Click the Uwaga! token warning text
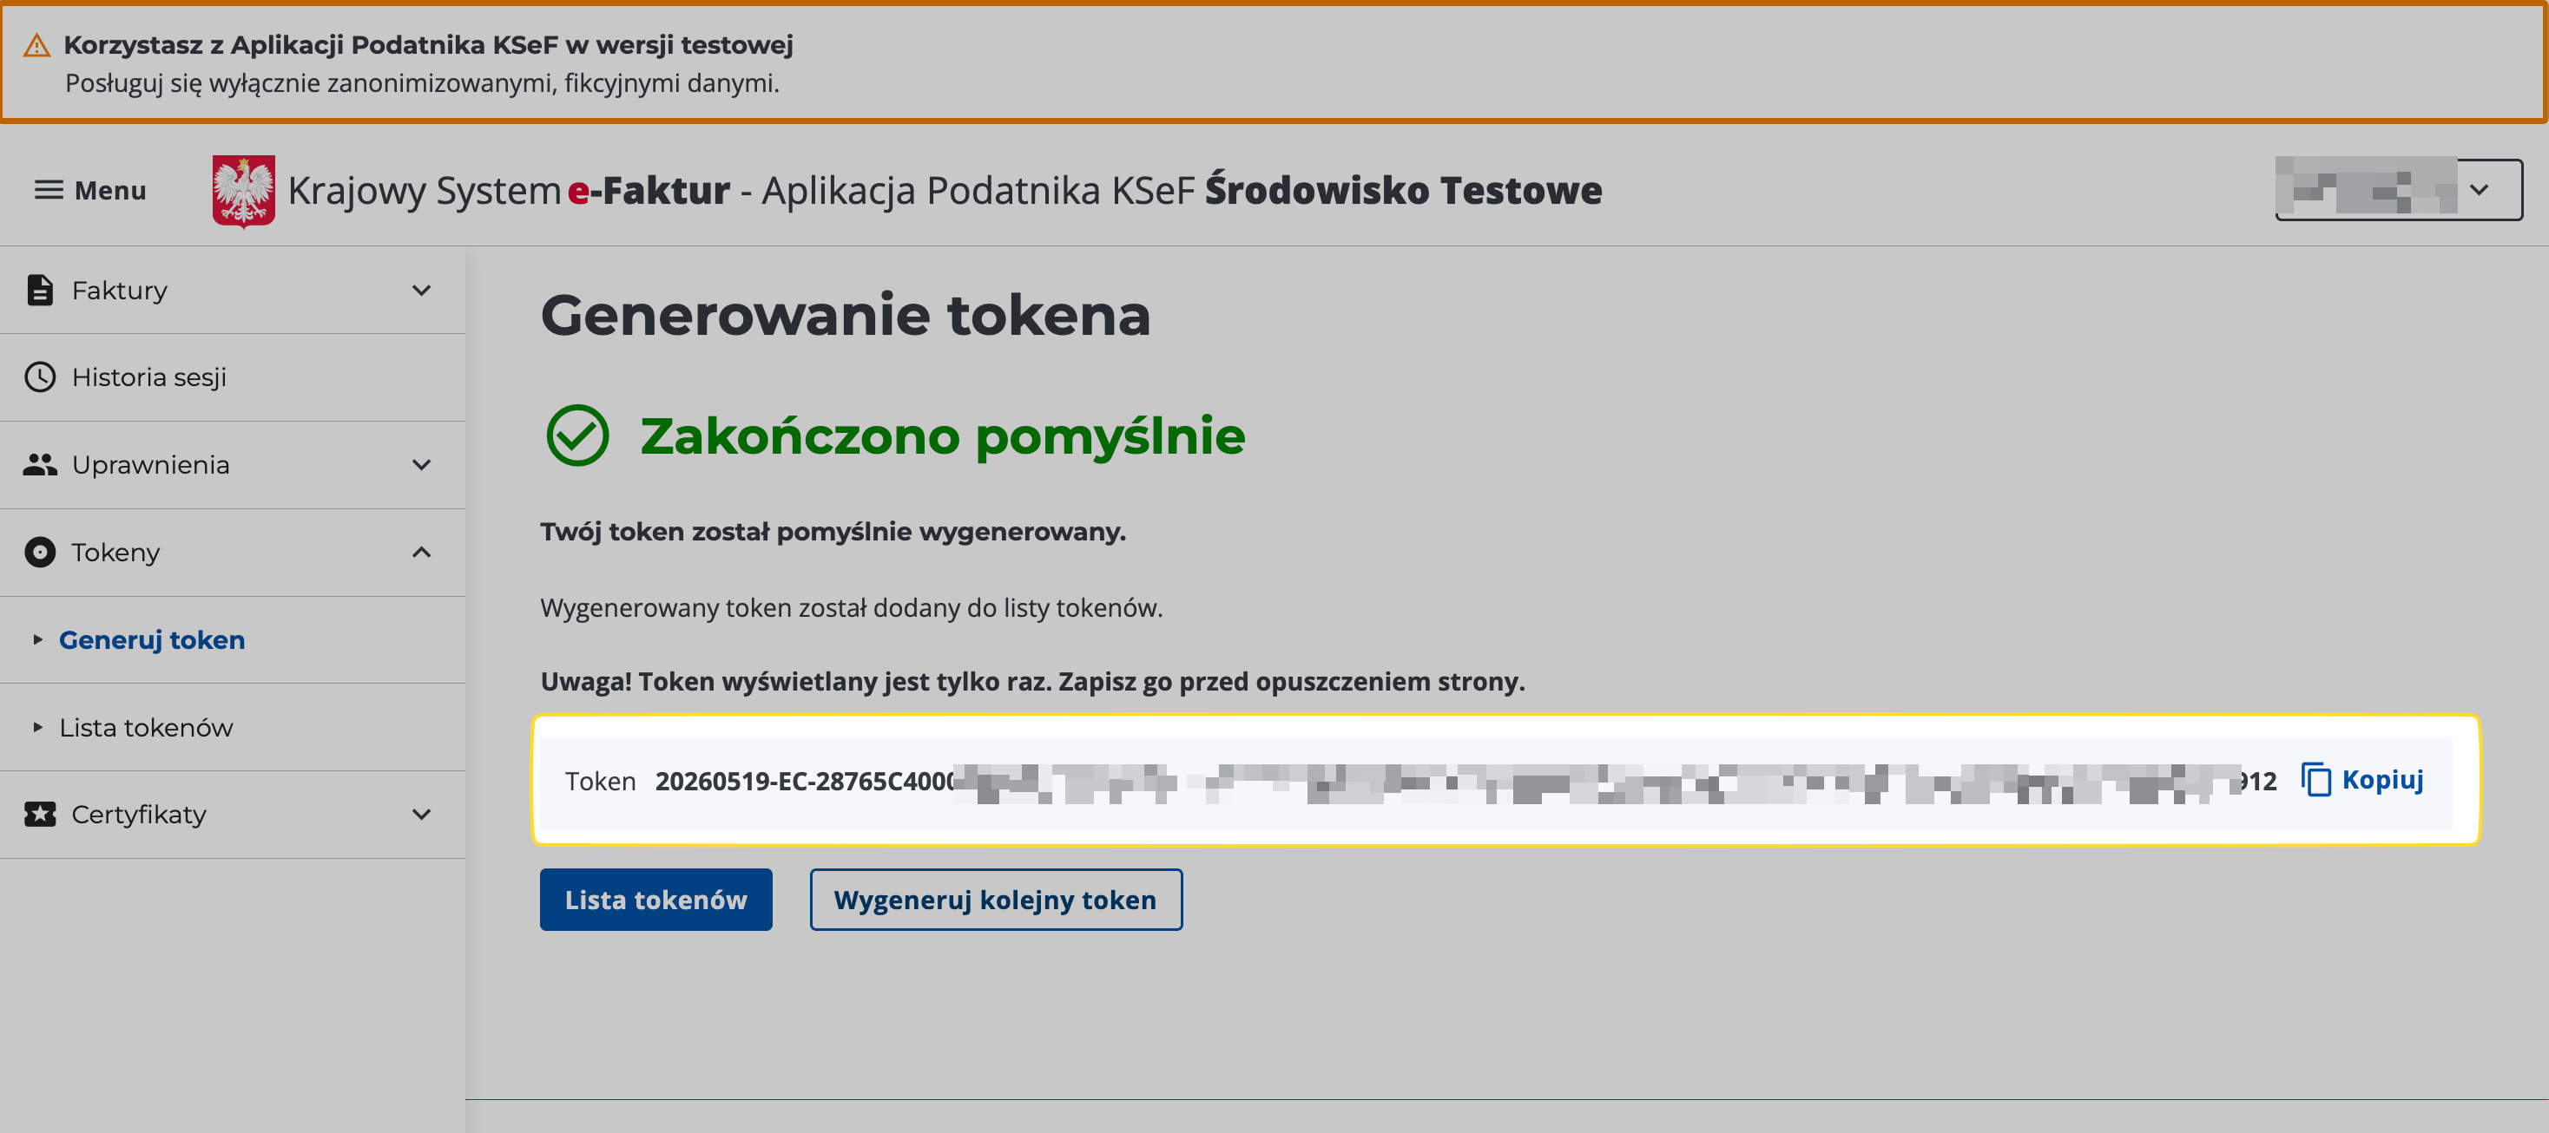This screenshot has width=2549, height=1133. point(1032,681)
